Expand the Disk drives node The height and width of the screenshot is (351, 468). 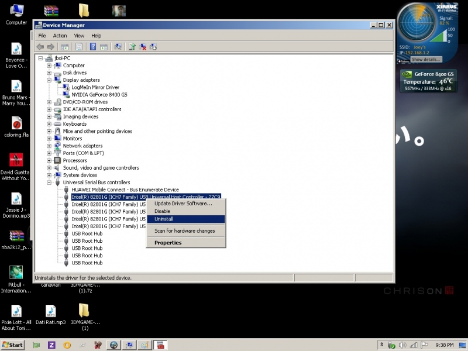coord(50,73)
